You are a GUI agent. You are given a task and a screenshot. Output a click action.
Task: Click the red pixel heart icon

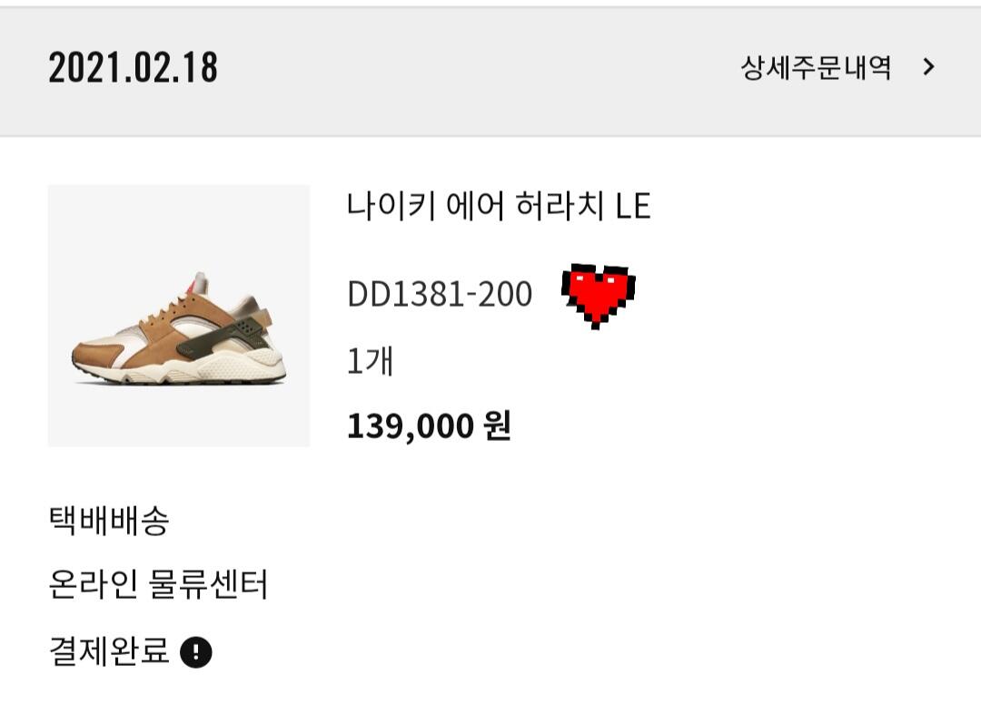598,294
